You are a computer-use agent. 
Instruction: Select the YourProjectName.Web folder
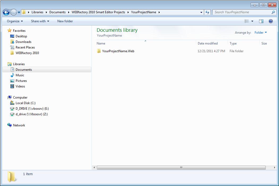click(x=118, y=51)
